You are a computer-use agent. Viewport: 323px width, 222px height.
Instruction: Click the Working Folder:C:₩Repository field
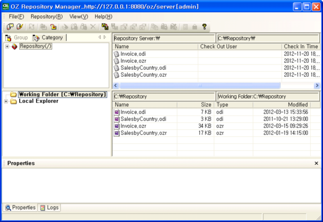pos(268,97)
